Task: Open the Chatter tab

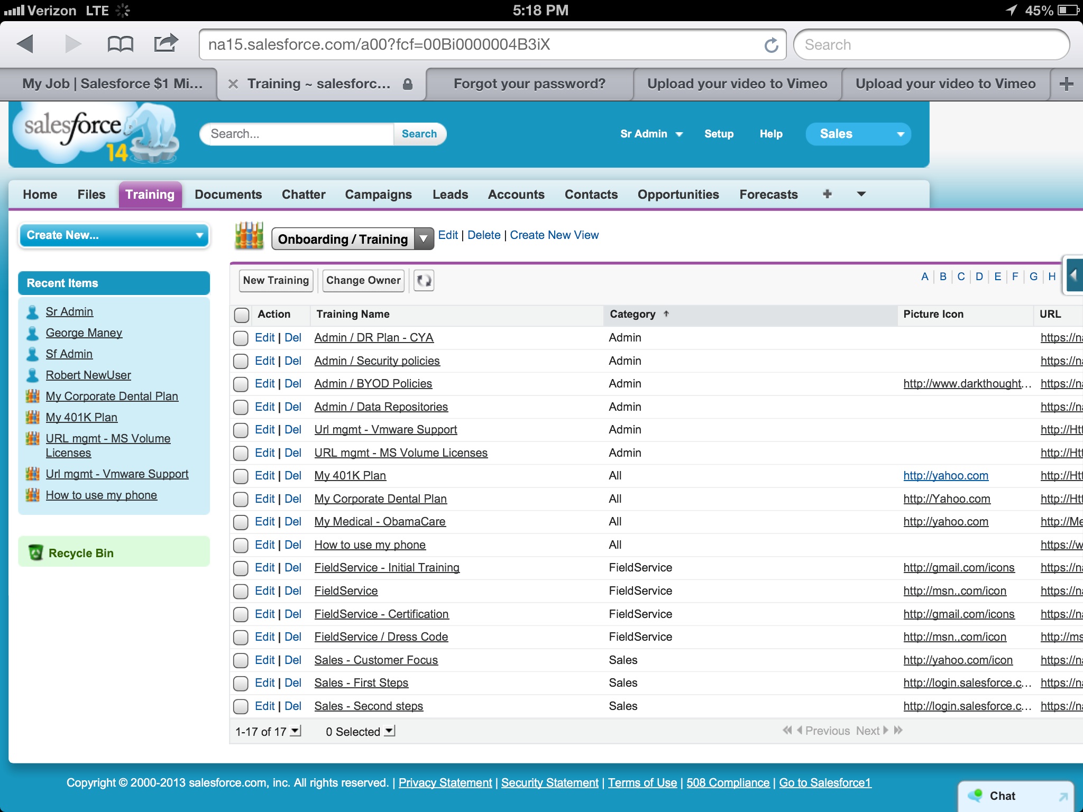Action: click(304, 195)
